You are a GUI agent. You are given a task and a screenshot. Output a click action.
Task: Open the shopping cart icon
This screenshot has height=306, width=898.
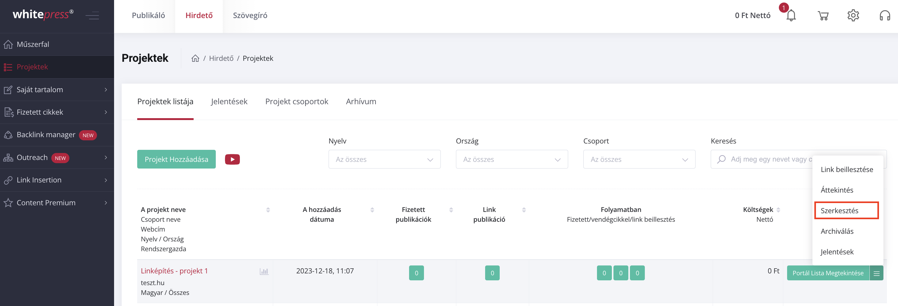click(823, 15)
